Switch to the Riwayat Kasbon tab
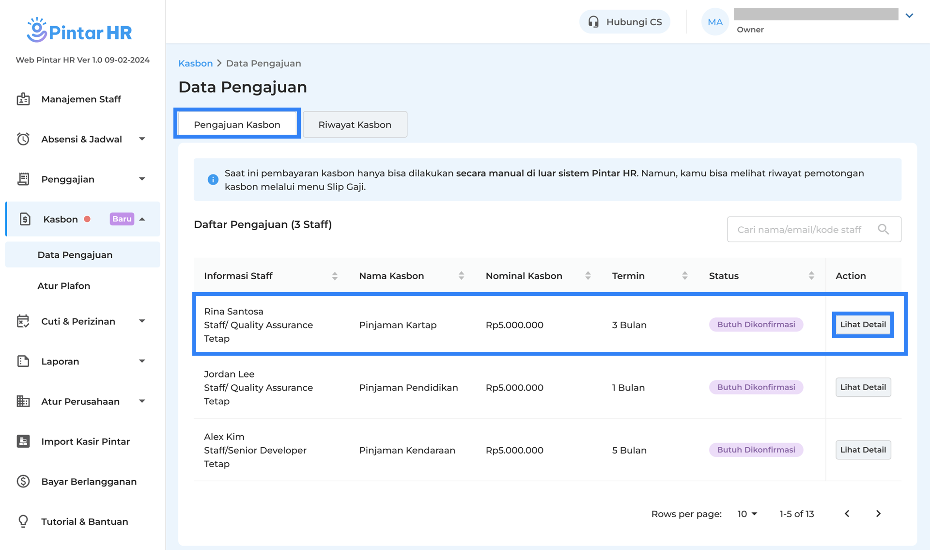 [355, 125]
